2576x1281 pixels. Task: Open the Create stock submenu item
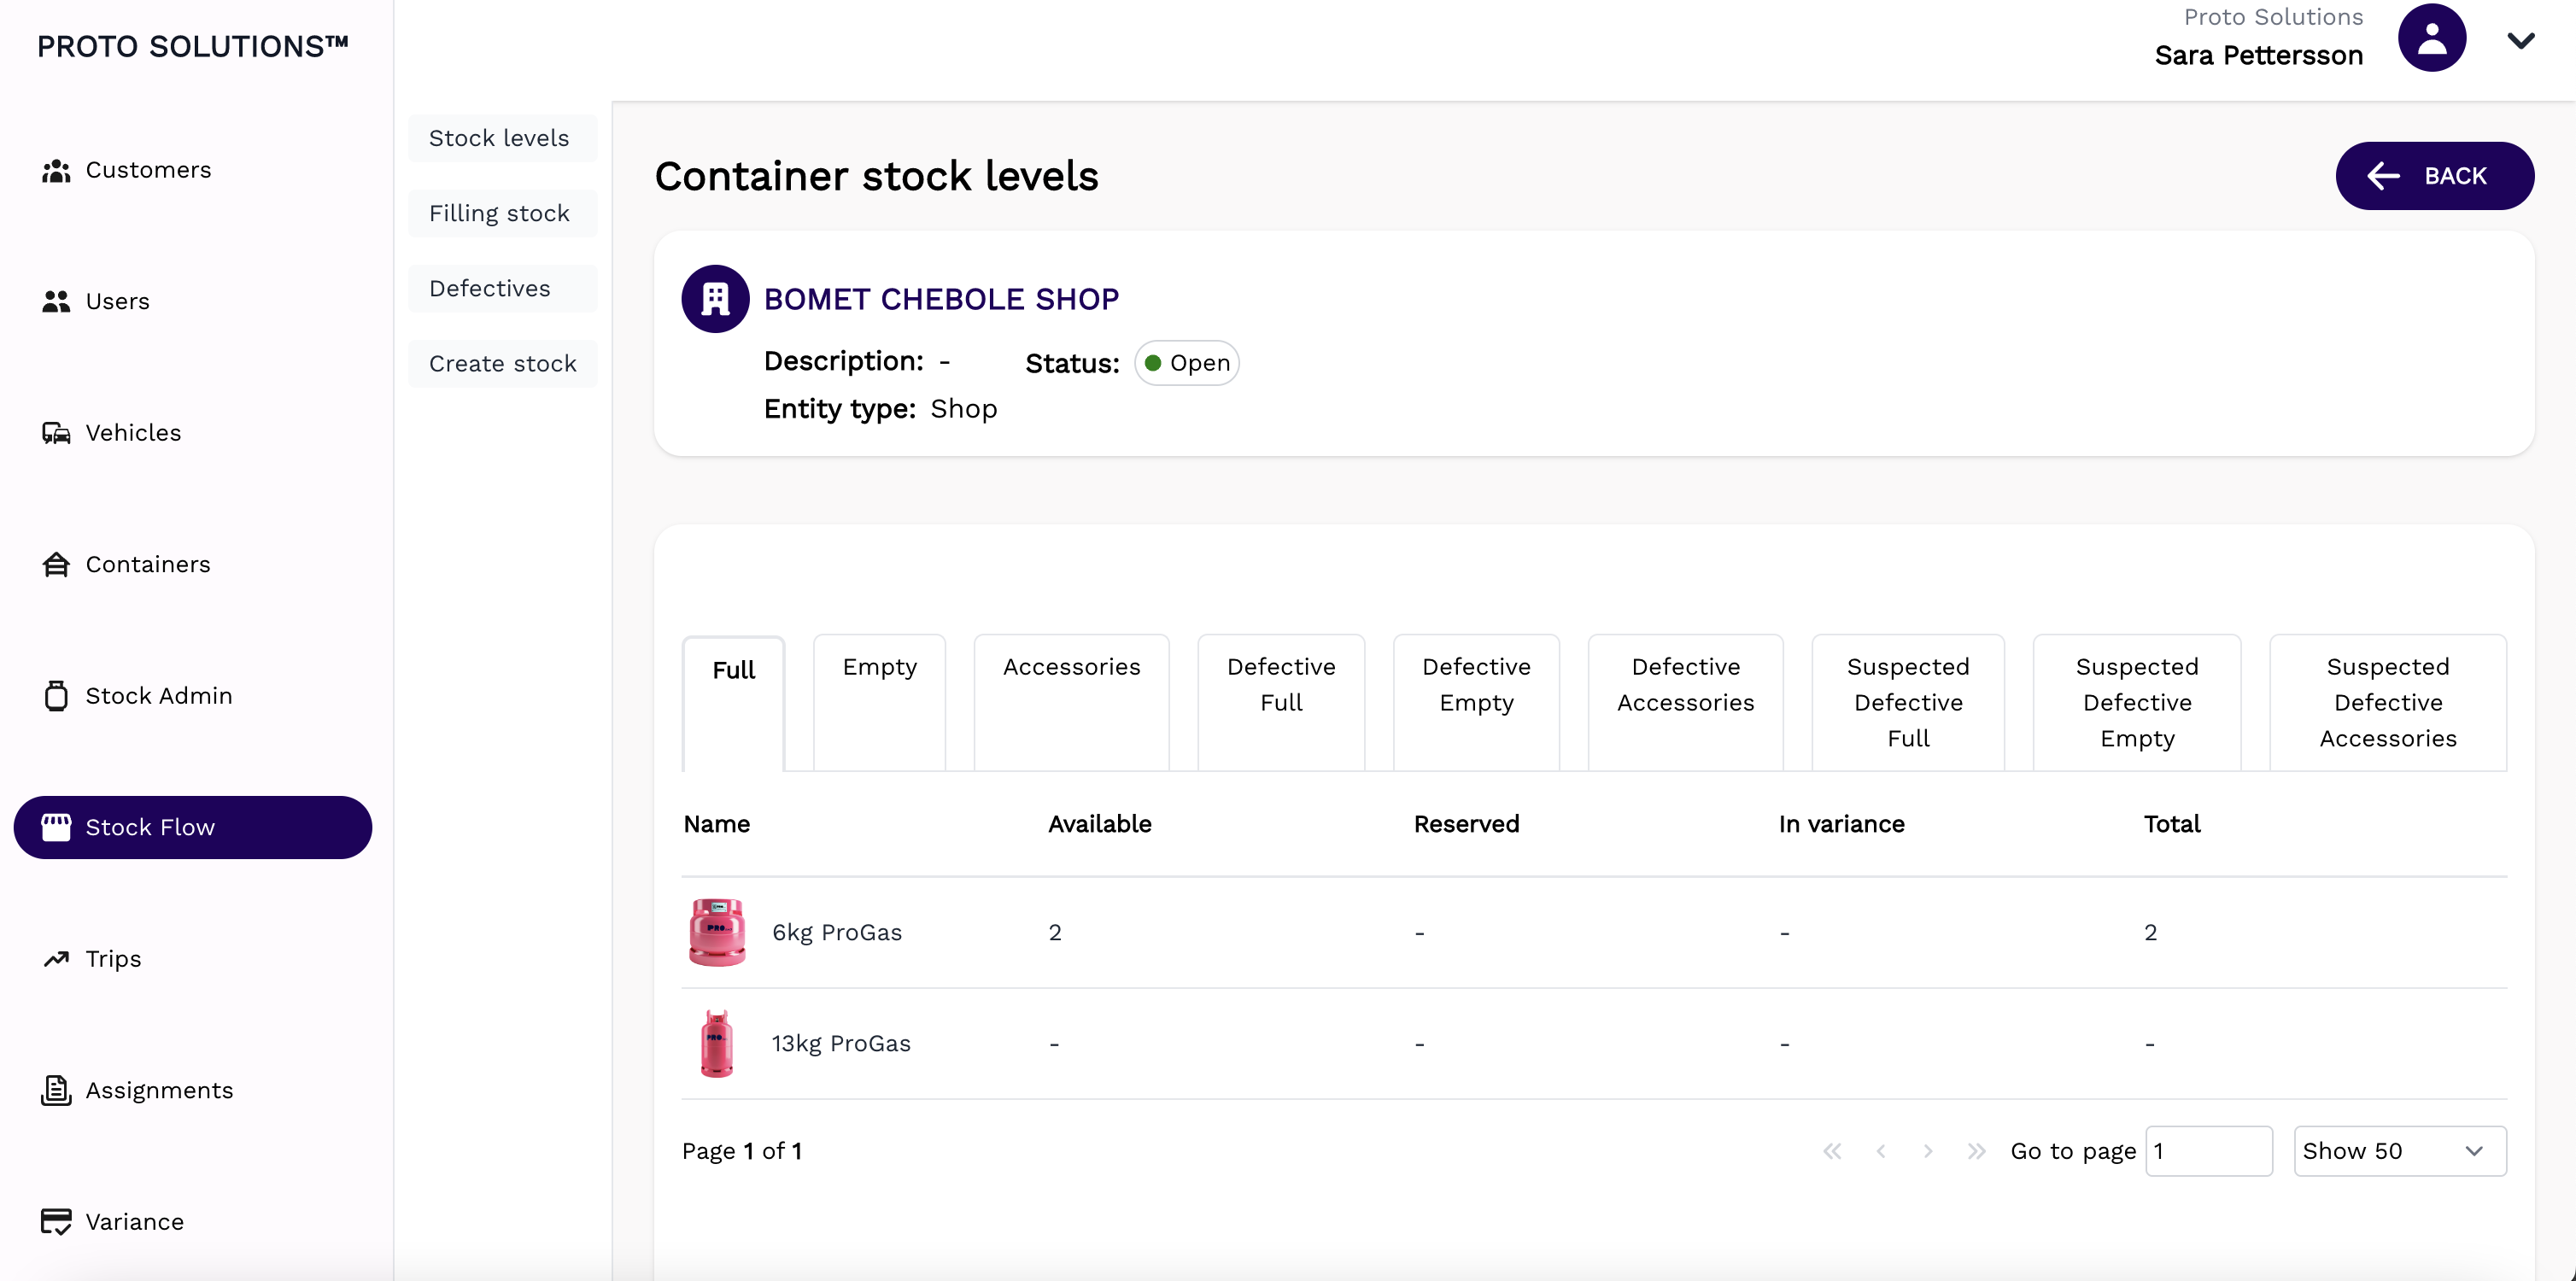502,363
